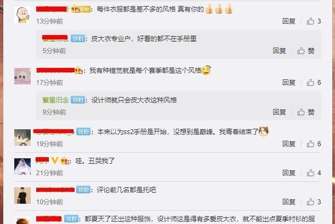Open 繁星旧念's user profile link
The width and height of the screenshot is (335, 224).
(x=55, y=100)
